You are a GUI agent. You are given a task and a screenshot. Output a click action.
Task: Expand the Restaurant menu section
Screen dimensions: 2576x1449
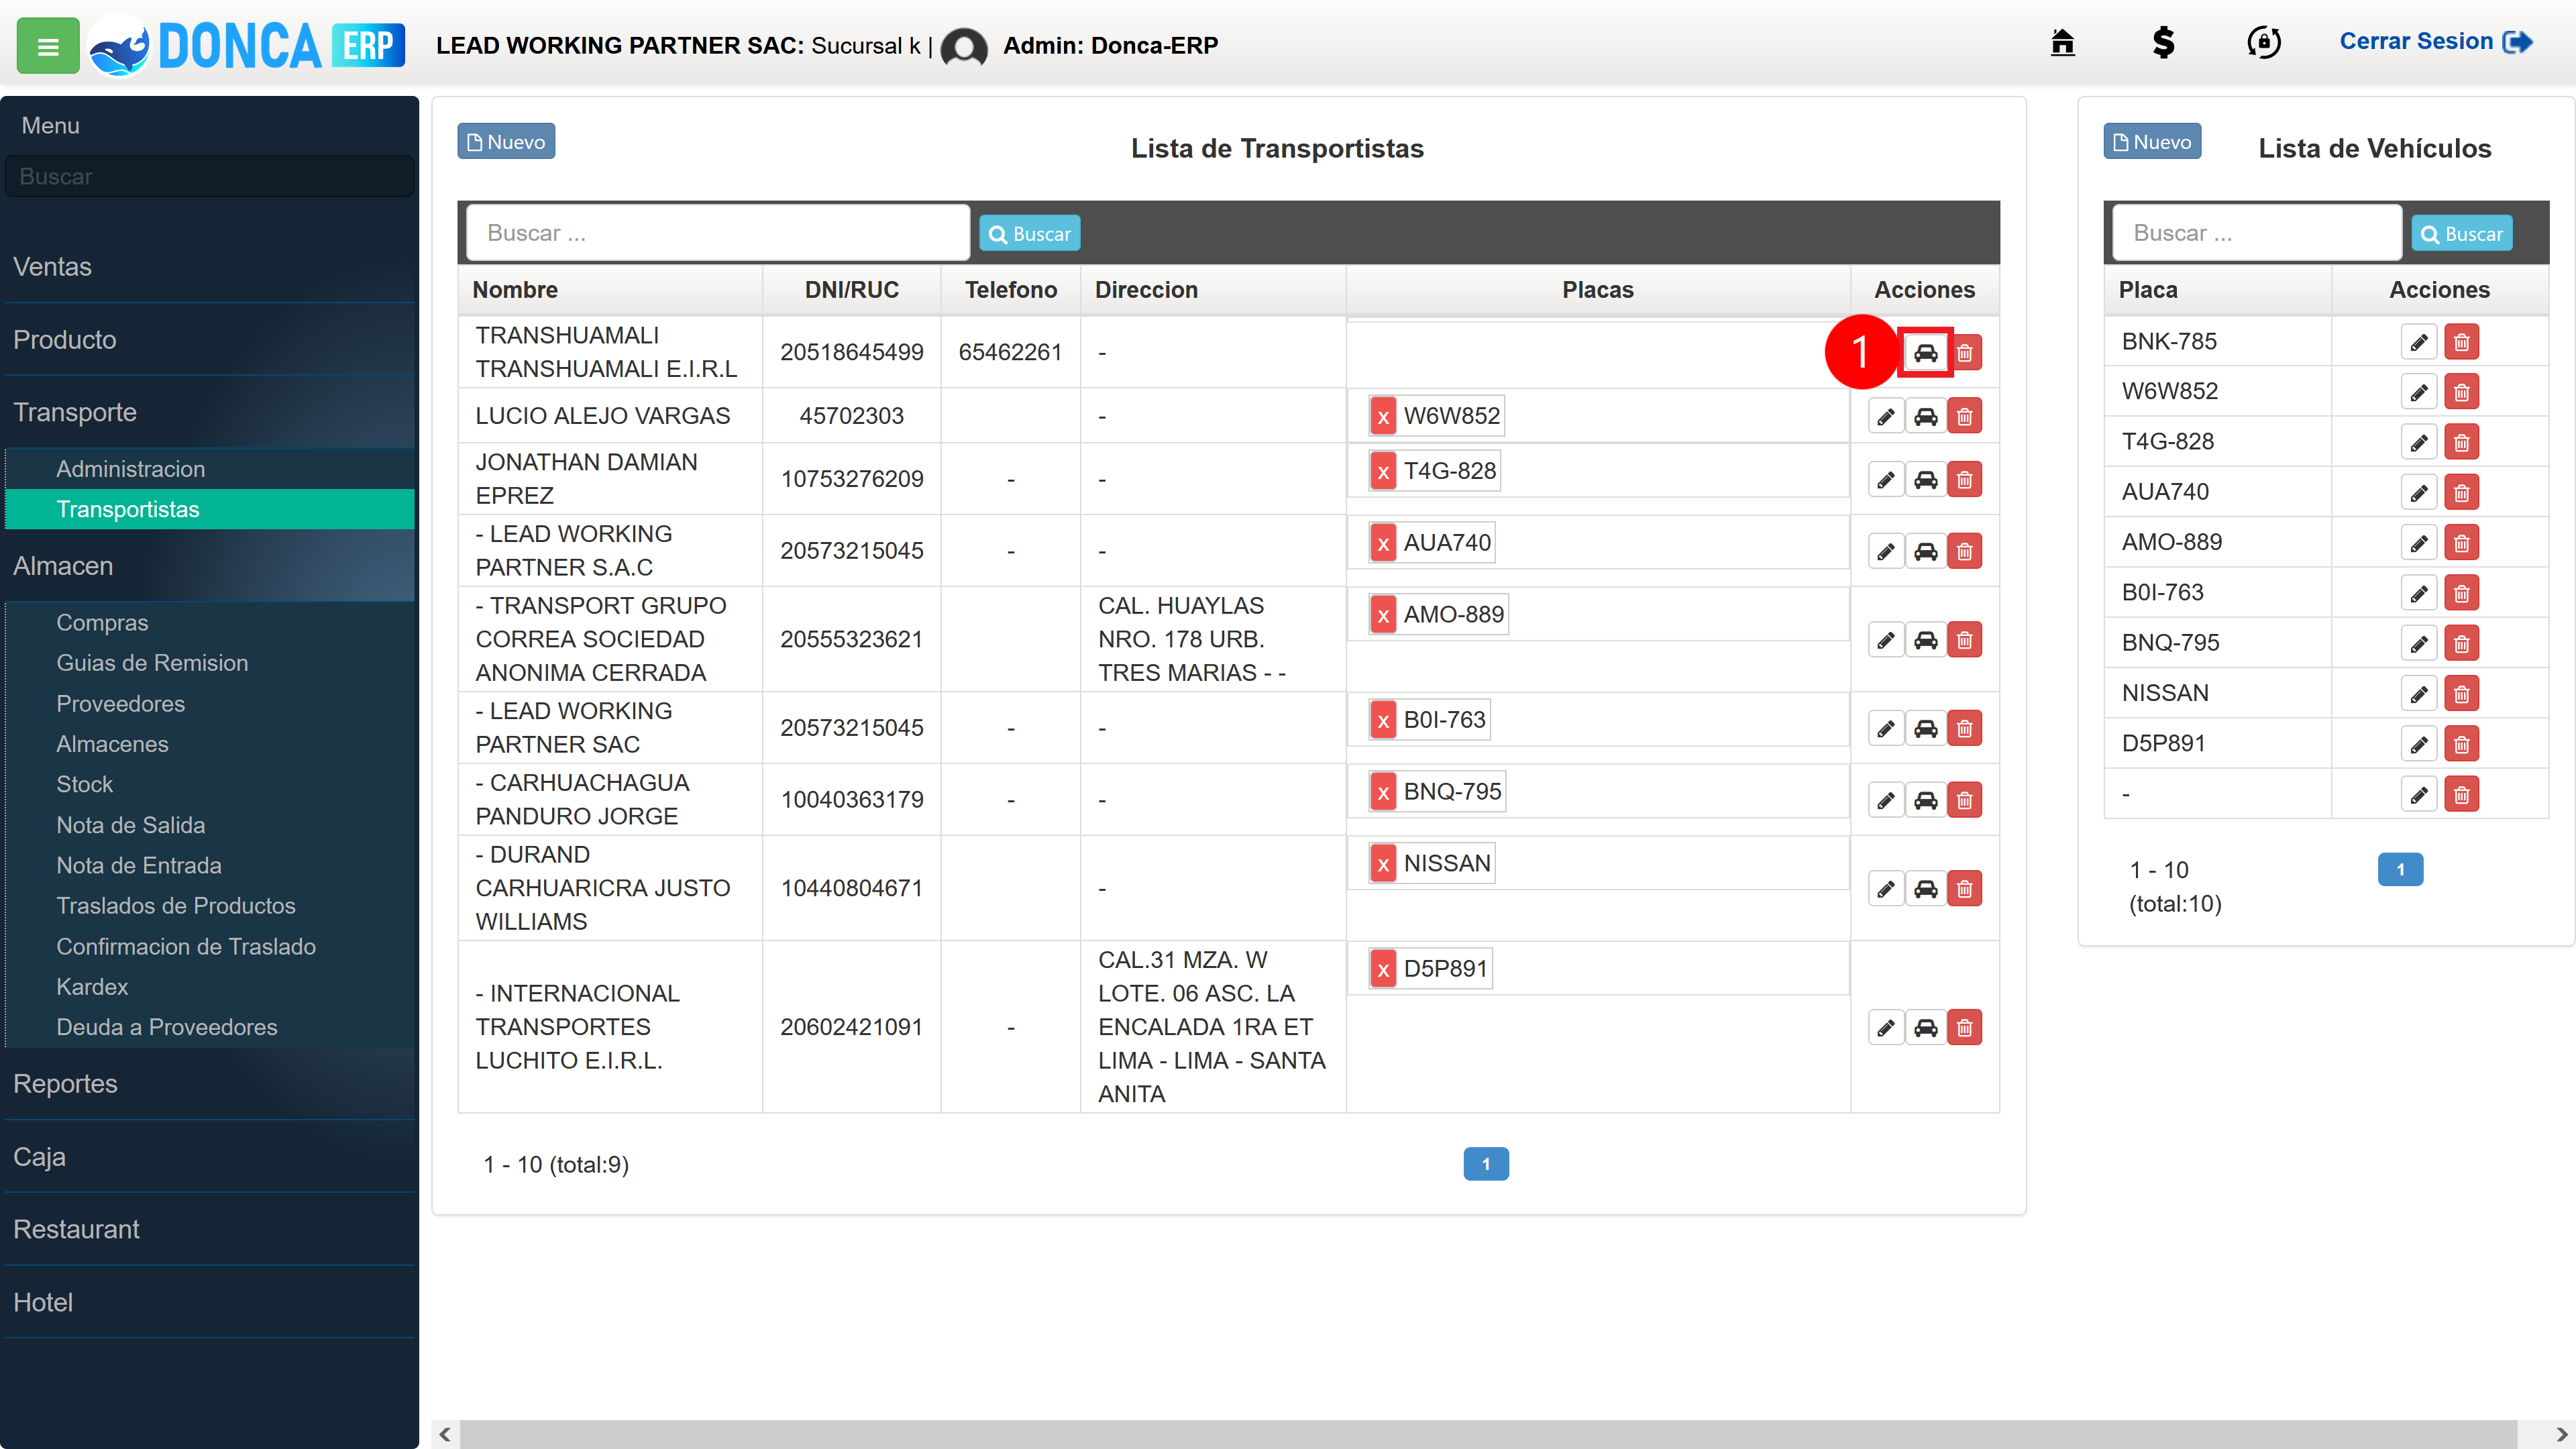209,1230
